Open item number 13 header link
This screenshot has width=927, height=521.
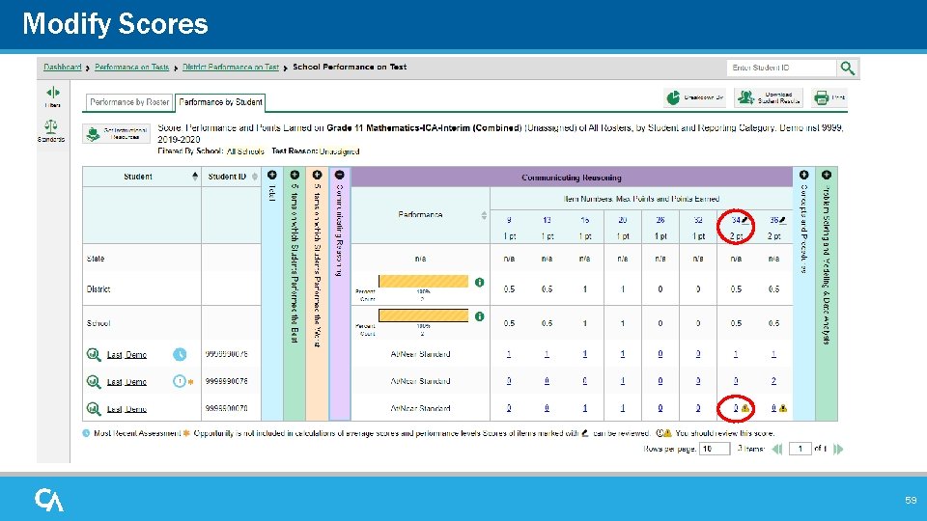click(x=547, y=220)
